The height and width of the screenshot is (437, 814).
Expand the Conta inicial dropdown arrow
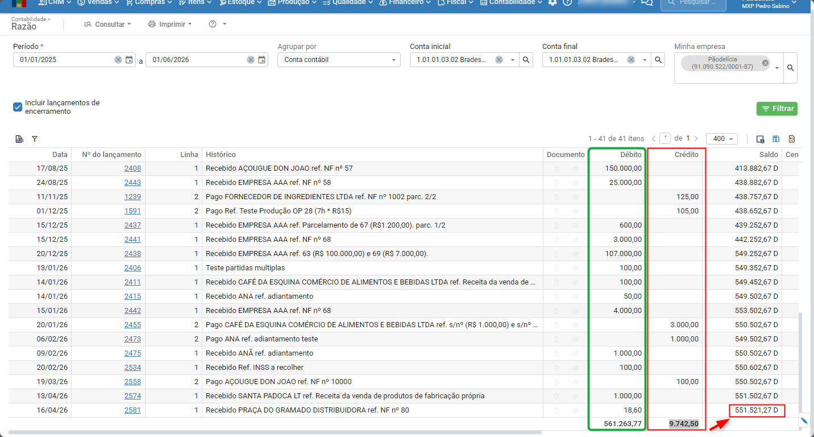[x=512, y=60]
